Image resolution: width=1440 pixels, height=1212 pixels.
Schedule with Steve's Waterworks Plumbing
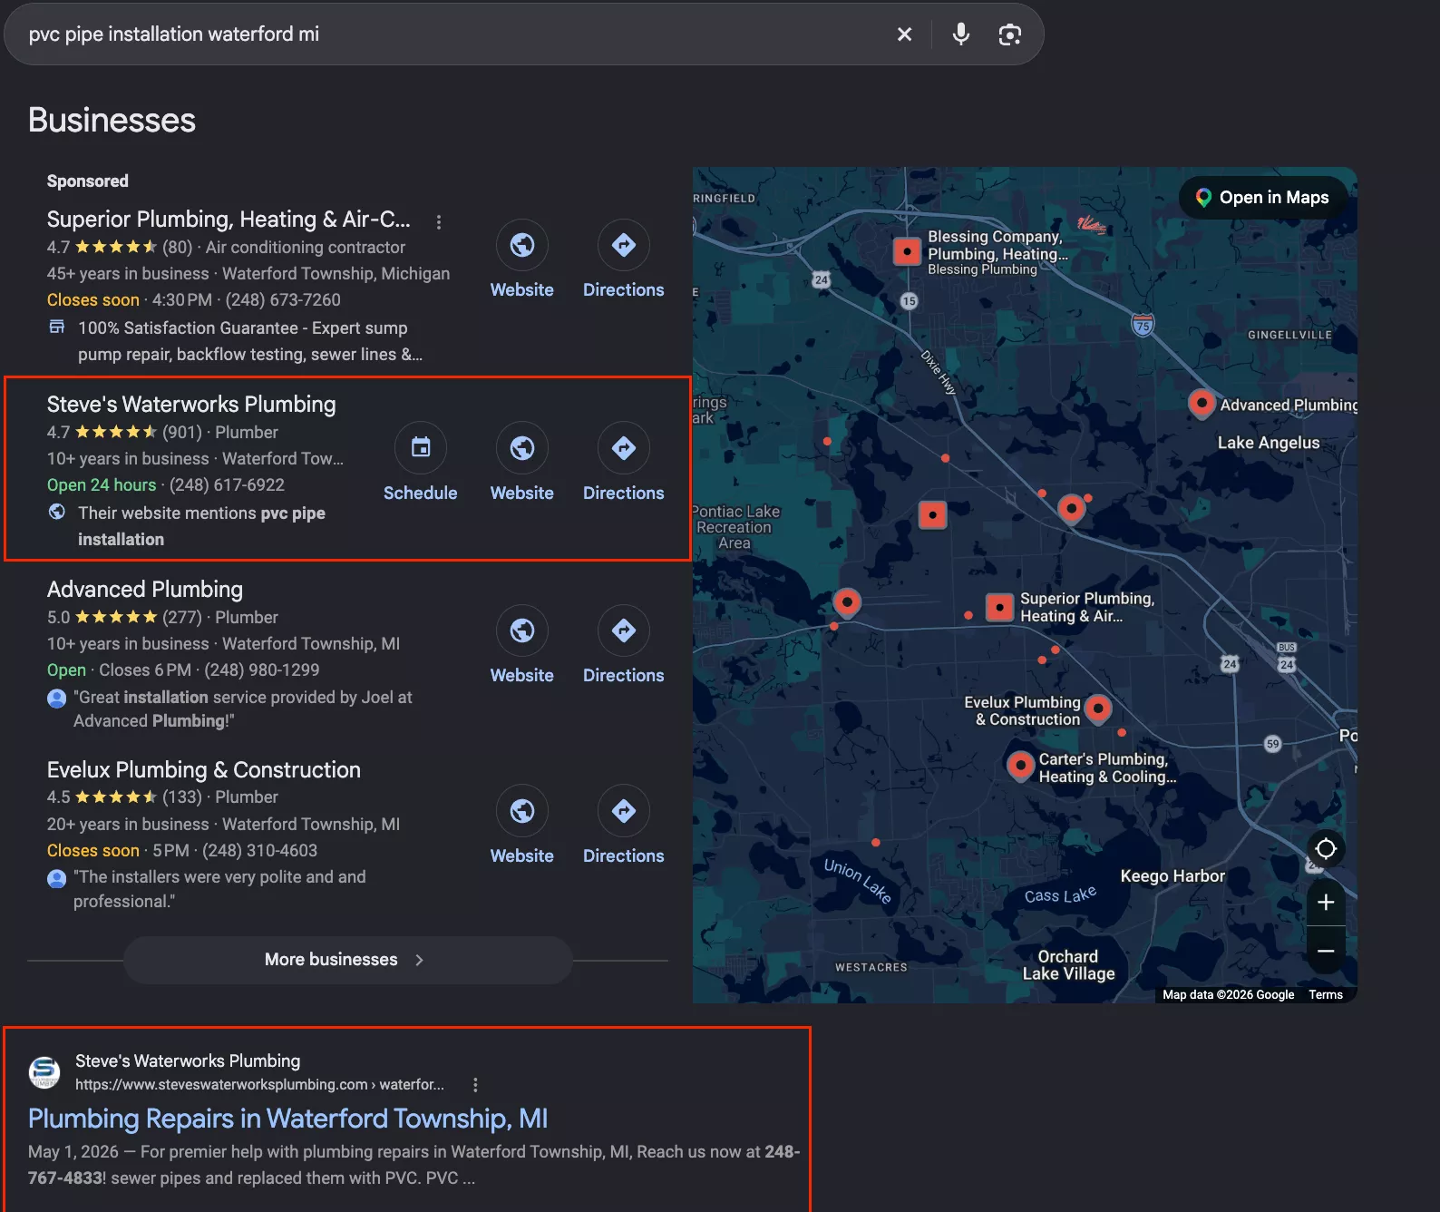(x=421, y=448)
